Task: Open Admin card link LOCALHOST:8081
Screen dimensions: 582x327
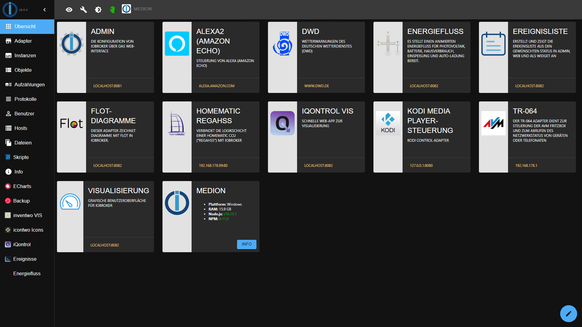Action: 108,86
